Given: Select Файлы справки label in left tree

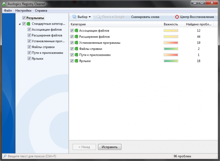Looking at the screenshot, I should click(43, 47).
